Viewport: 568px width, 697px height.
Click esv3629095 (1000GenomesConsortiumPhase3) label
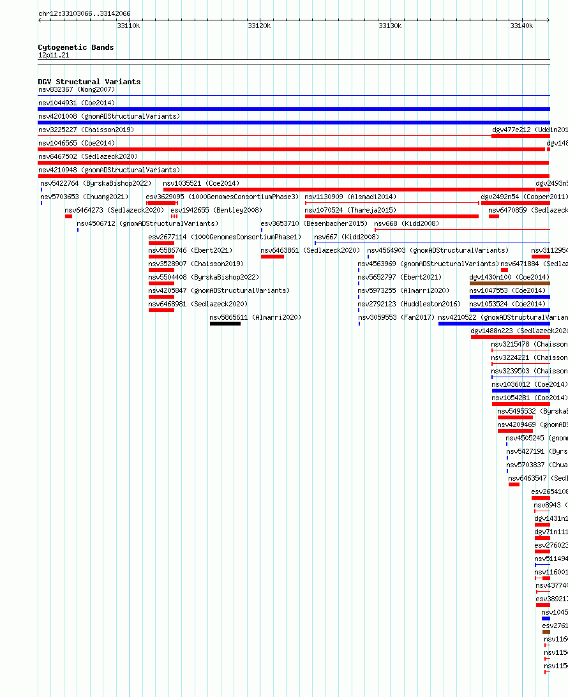point(223,197)
